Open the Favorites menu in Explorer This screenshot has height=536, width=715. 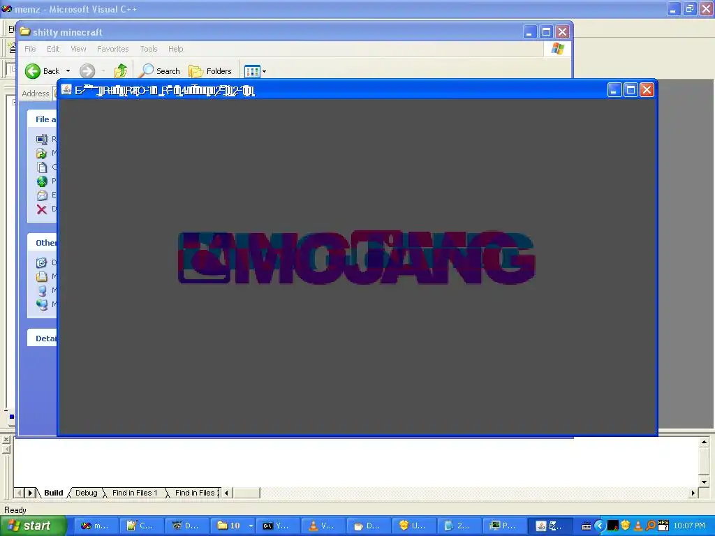point(112,49)
